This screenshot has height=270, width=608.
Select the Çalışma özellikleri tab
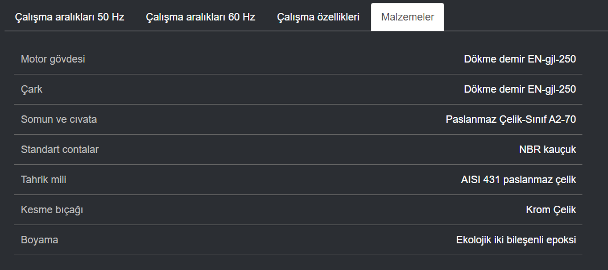pos(319,17)
